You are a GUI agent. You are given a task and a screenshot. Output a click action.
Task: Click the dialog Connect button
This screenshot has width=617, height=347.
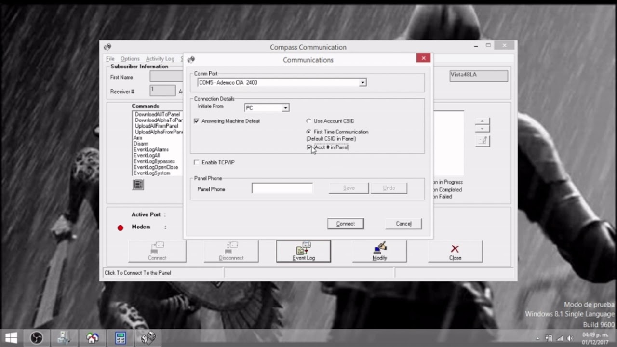pyautogui.click(x=346, y=224)
